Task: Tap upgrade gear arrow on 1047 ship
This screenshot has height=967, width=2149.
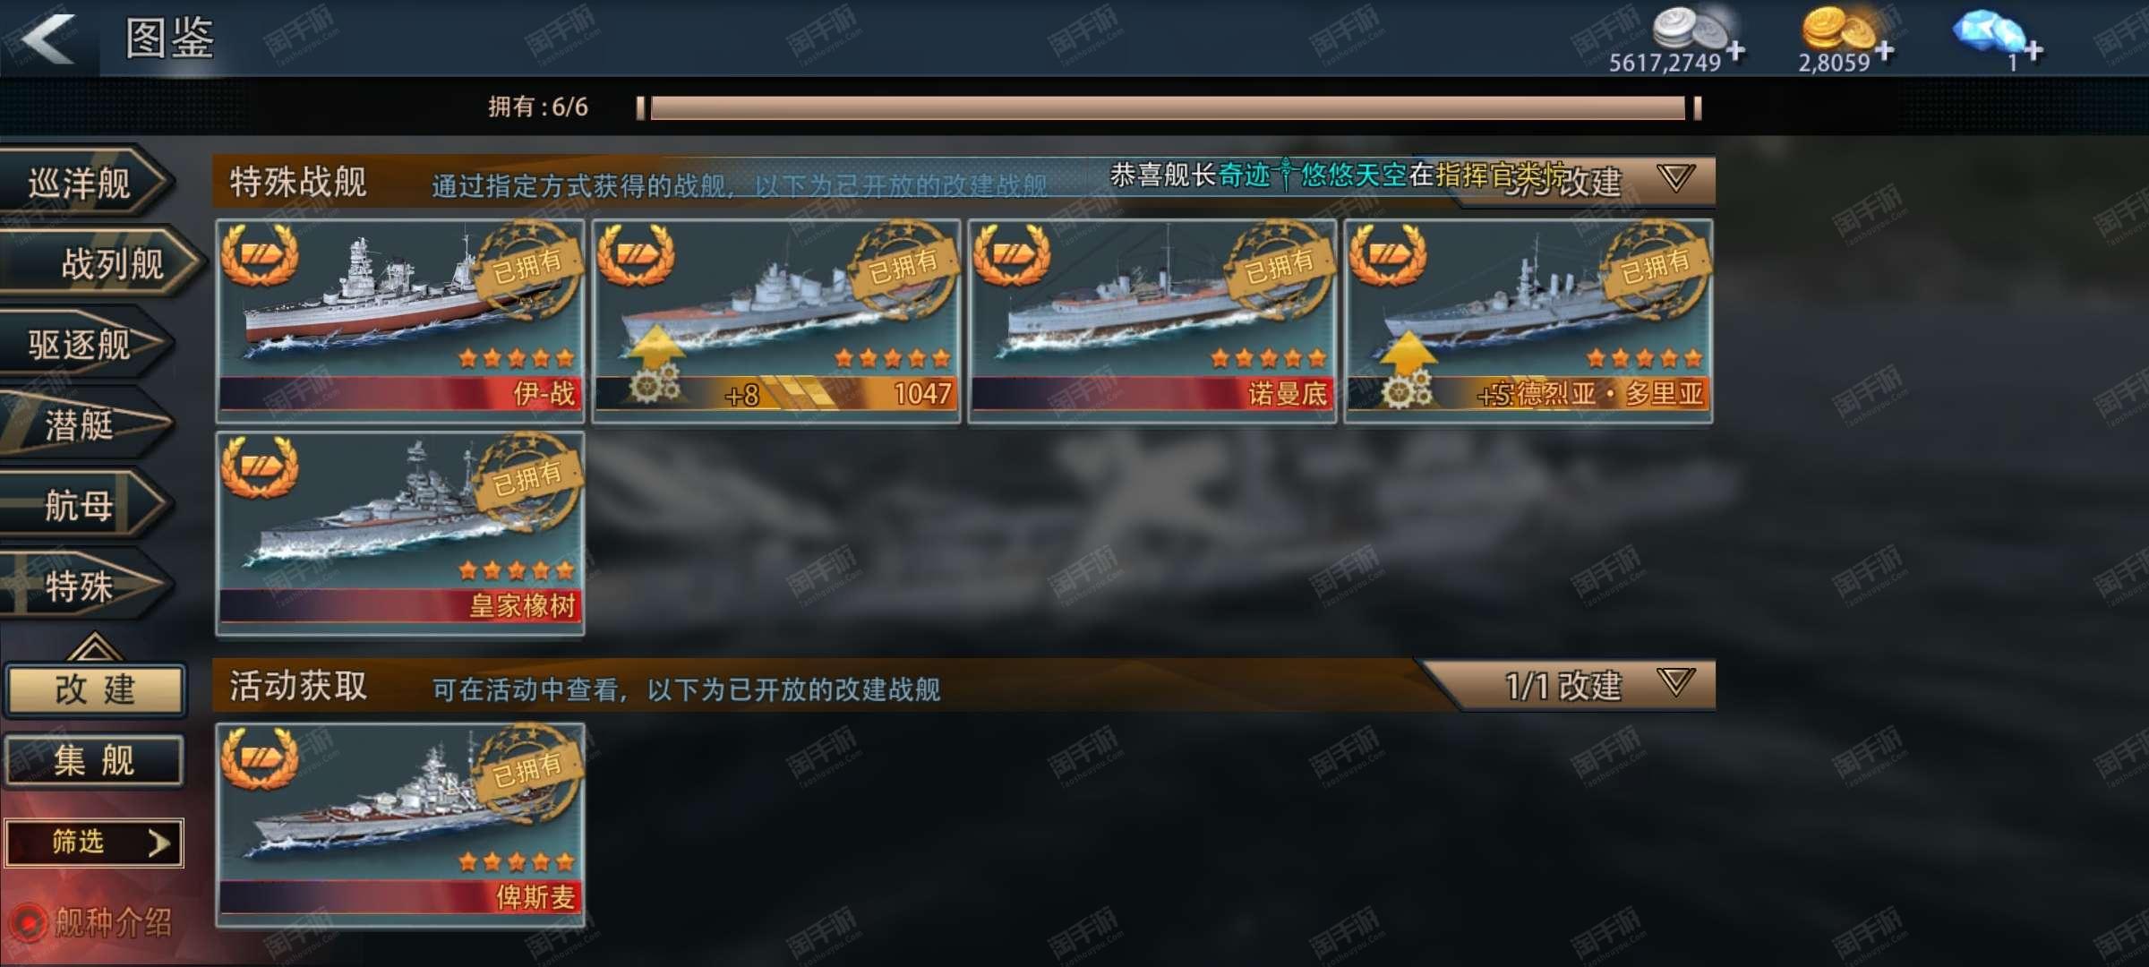Action: 655,367
